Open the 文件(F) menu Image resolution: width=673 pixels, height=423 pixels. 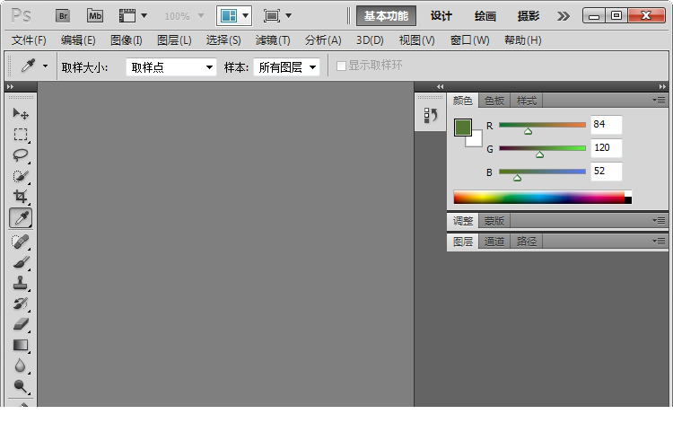coord(29,40)
